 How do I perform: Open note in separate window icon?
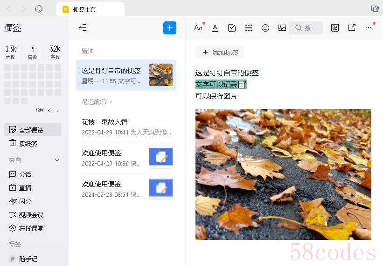(352, 27)
